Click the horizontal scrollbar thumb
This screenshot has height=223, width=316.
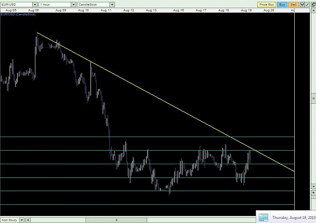(x=116, y=220)
